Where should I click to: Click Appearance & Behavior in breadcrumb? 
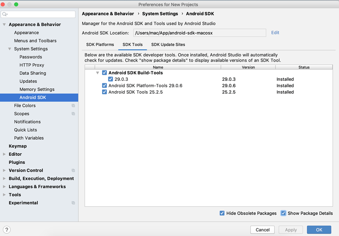point(108,14)
